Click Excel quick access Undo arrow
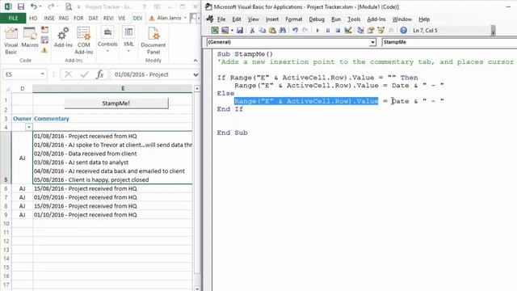517x291 pixels. click(33, 6)
